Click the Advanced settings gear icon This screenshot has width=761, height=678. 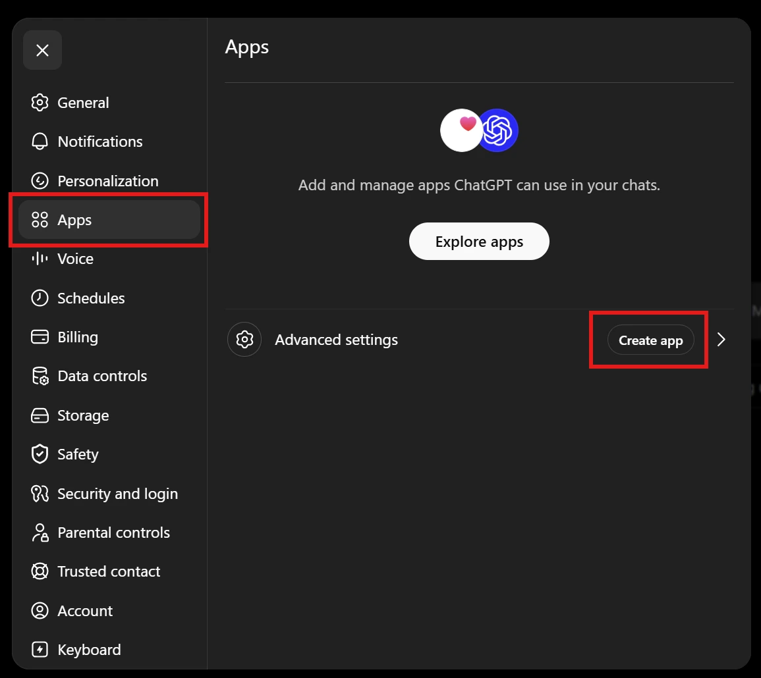coord(244,340)
